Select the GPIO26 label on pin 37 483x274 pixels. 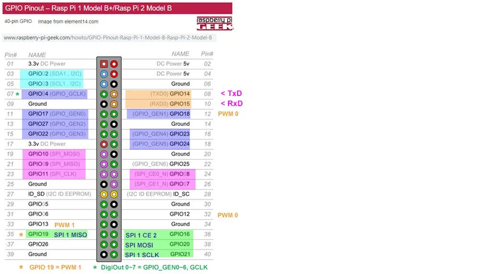[x=38, y=244]
